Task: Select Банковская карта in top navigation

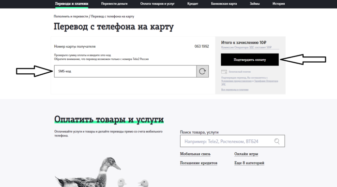Action: [224, 4]
